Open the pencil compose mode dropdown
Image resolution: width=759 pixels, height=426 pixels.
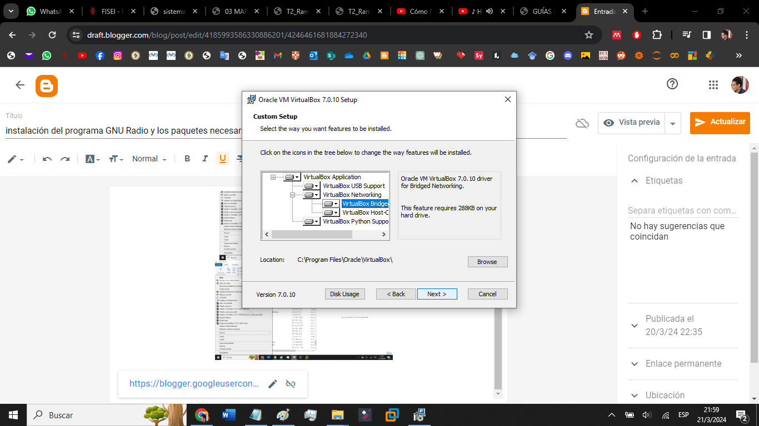[x=16, y=159]
